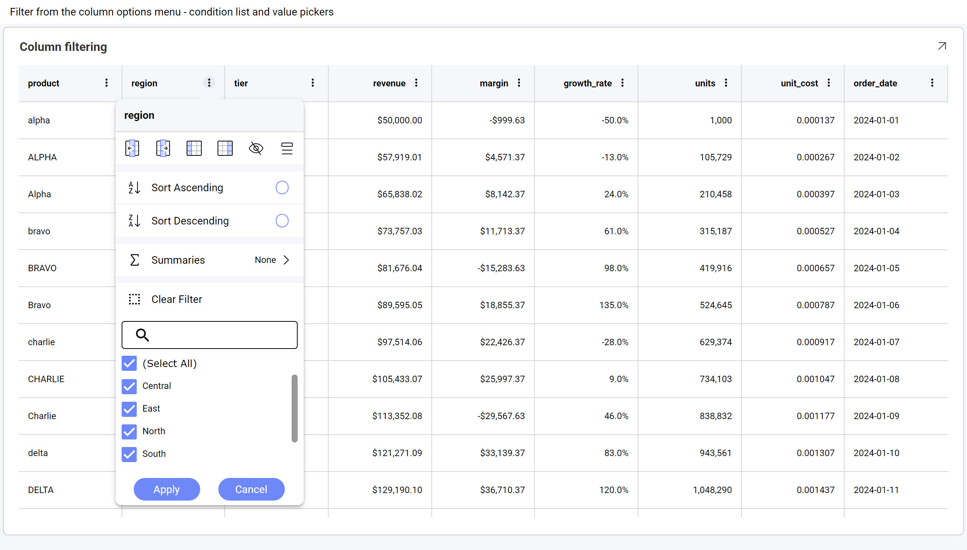Open the Summaries menu entry
Viewport: 967px width, 550px height.
tap(210, 260)
